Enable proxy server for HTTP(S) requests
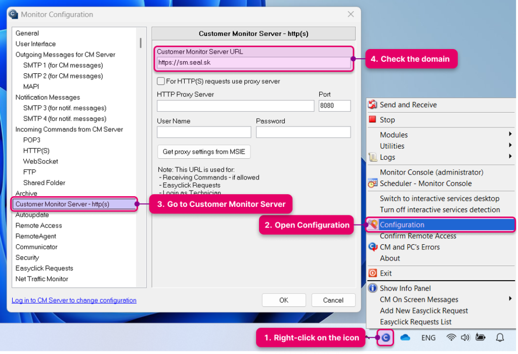The image size is (518, 354). [x=161, y=81]
